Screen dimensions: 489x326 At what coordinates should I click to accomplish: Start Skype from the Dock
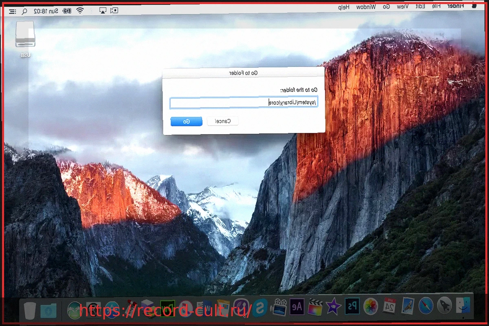(259, 310)
